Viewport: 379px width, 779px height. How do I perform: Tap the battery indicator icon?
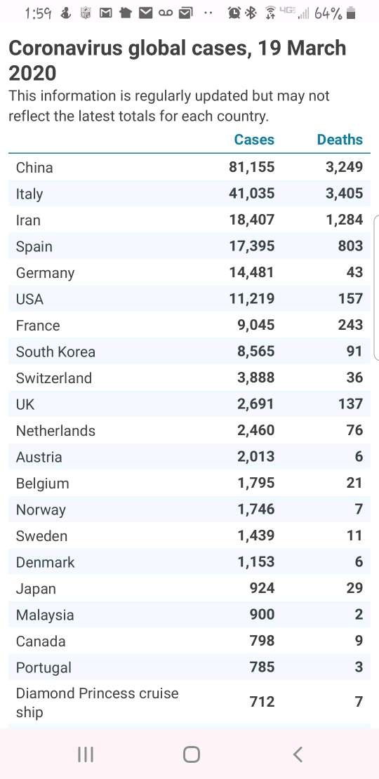tap(351, 13)
